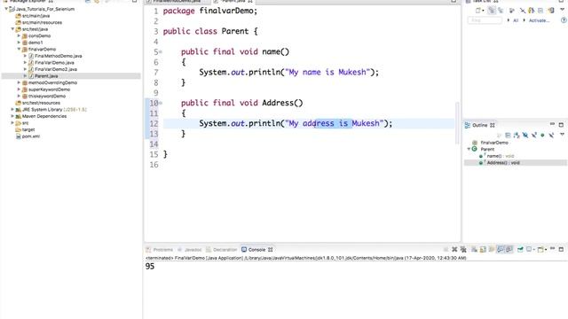Expand JRE System Library node
This screenshot has width=568, height=319.
[12, 109]
